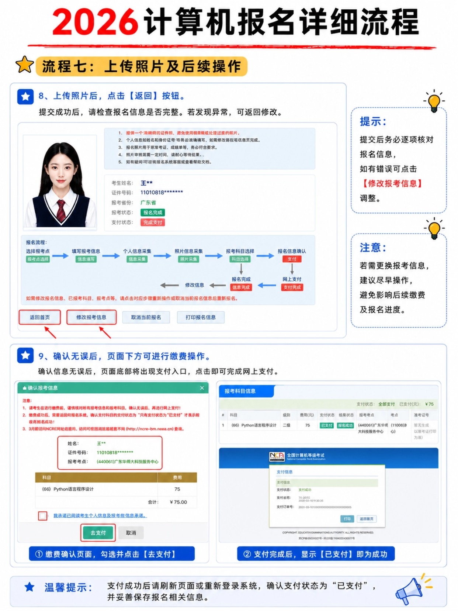Click the province value 广东省
The height and width of the screenshot is (611, 458).
tap(148, 203)
